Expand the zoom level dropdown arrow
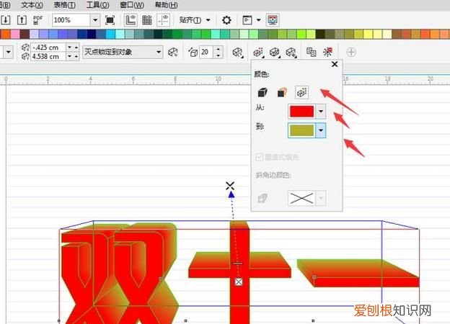This screenshot has width=450, height=324. pyautogui.click(x=95, y=20)
